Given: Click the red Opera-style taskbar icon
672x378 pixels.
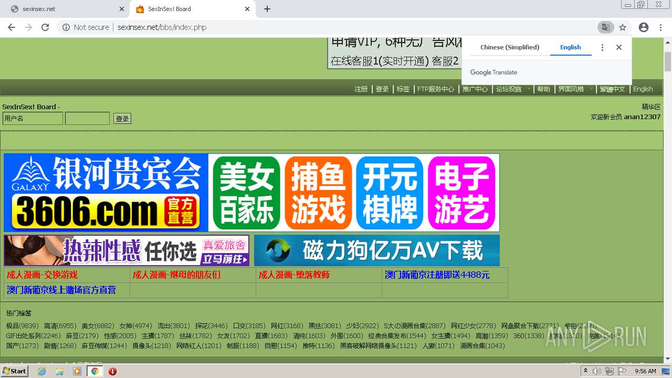Looking at the screenshot, I should pyautogui.click(x=112, y=371).
